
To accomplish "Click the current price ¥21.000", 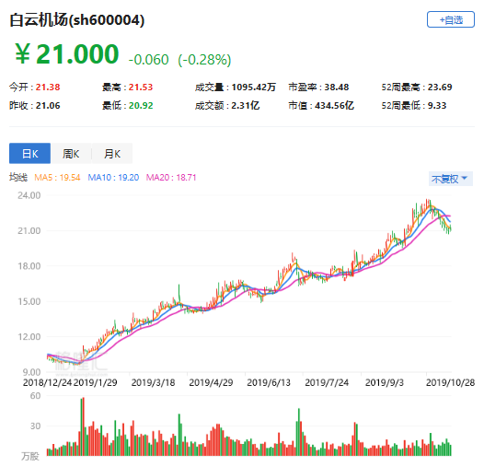I will (67, 54).
